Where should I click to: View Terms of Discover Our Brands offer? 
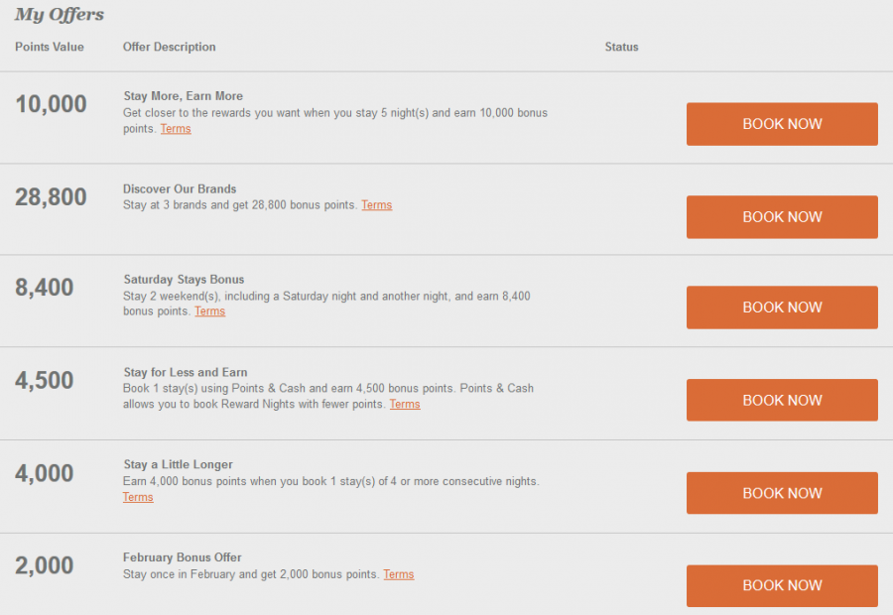(x=376, y=205)
